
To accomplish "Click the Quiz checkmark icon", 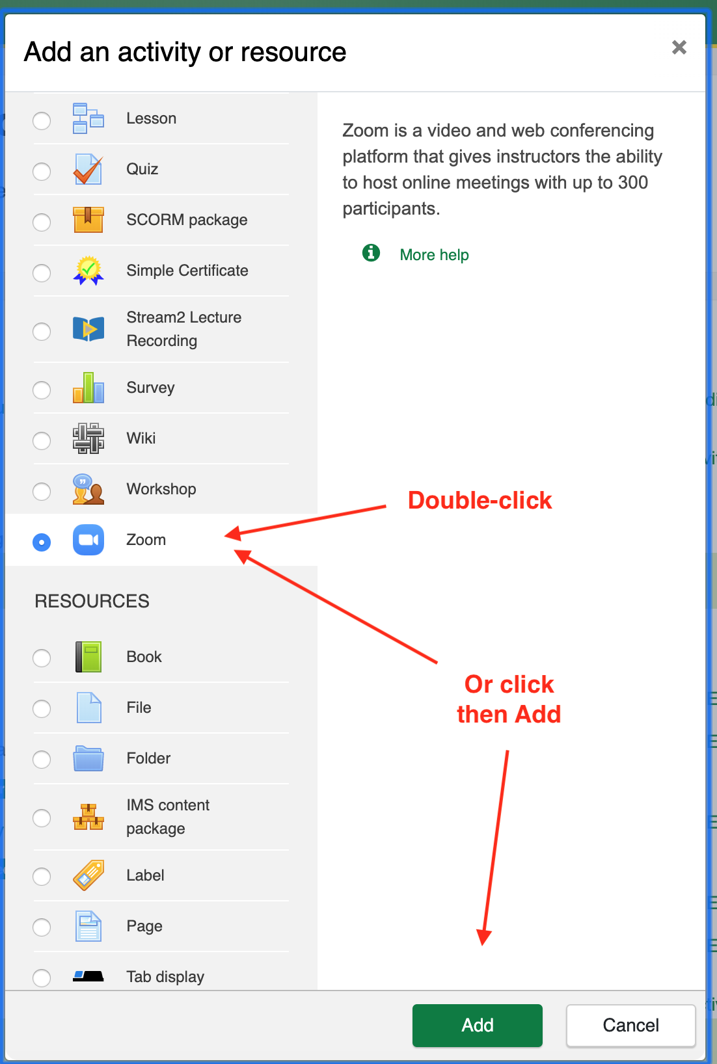I will click(x=88, y=169).
